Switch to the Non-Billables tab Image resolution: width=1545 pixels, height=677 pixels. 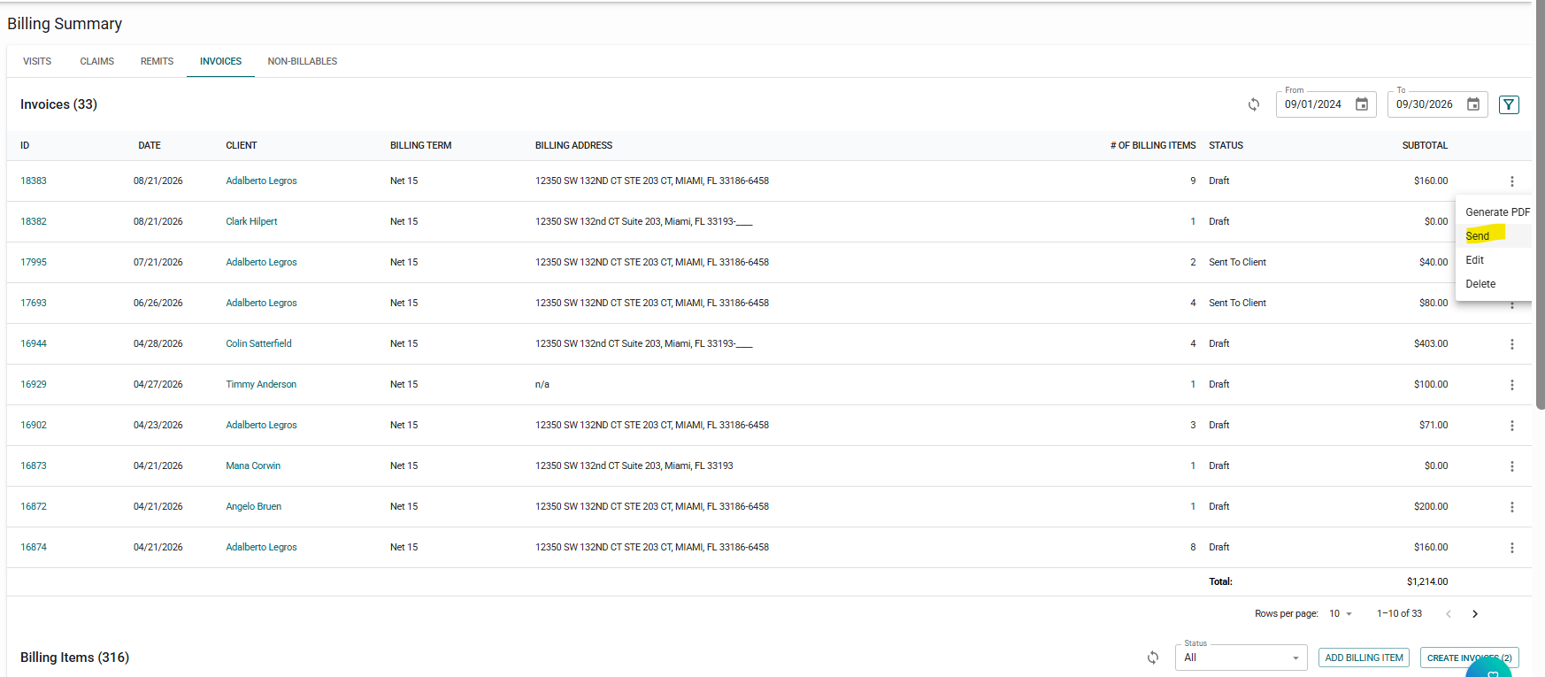303,62
